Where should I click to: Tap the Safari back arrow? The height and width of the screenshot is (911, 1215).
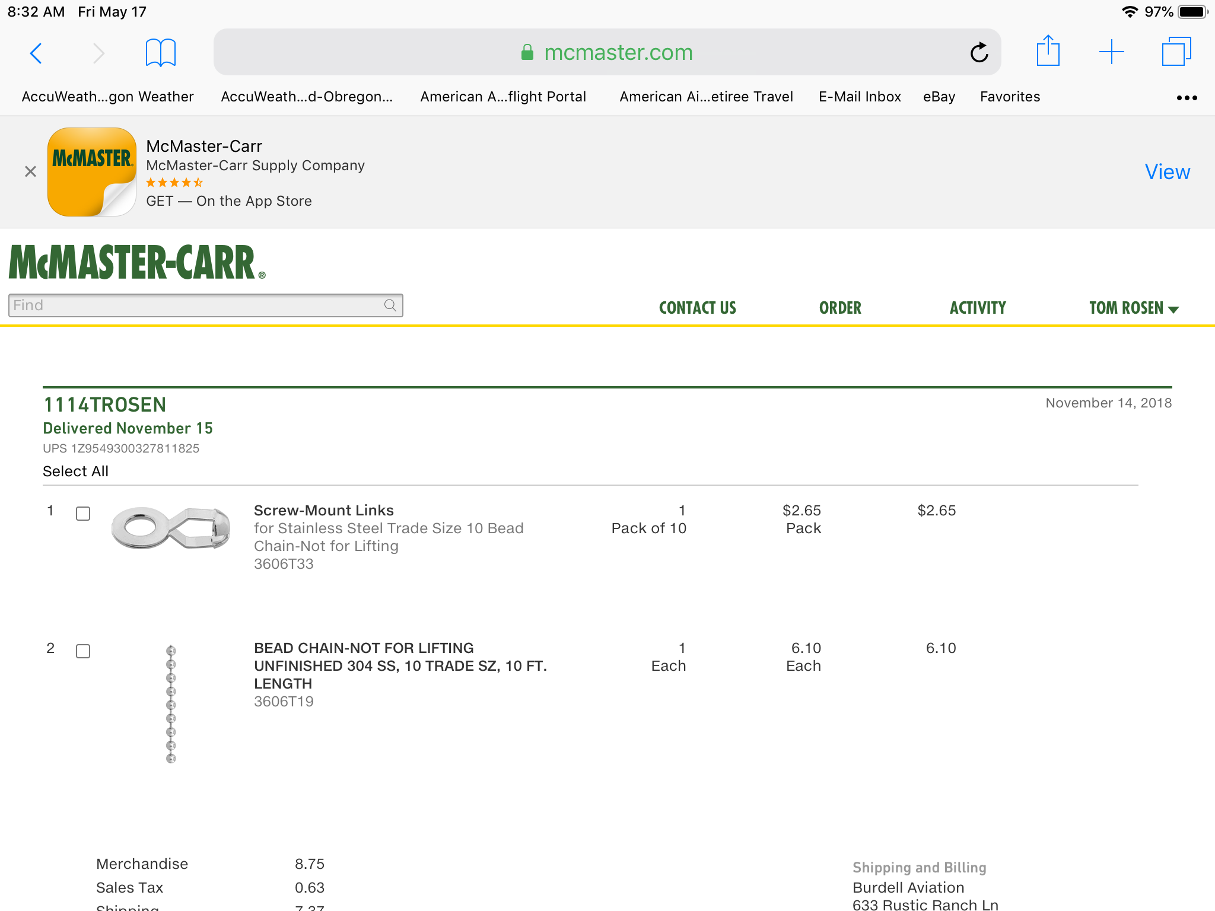[36, 53]
